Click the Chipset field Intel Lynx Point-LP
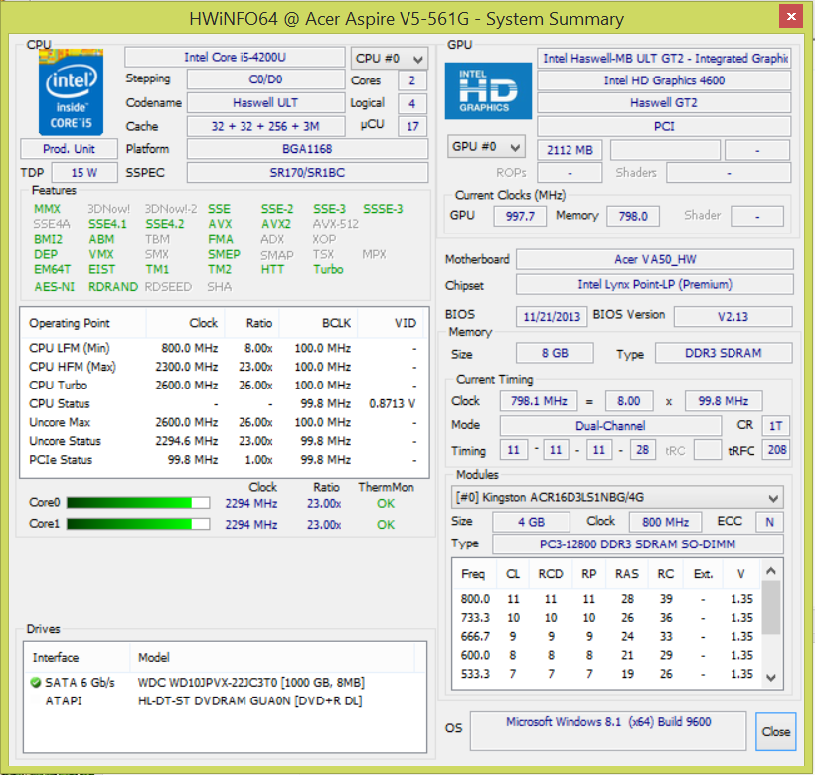 (655, 284)
